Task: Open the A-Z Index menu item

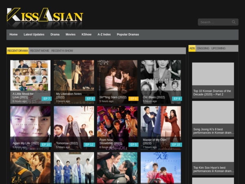Action: click(x=104, y=34)
